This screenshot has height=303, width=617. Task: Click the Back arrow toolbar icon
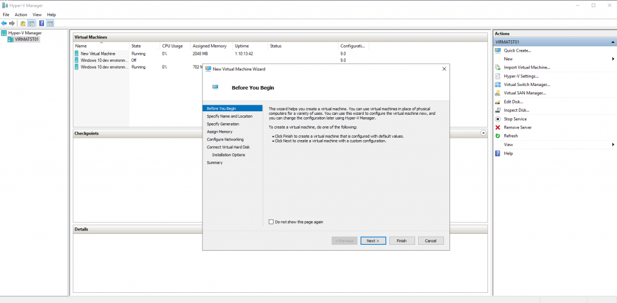tap(4, 23)
